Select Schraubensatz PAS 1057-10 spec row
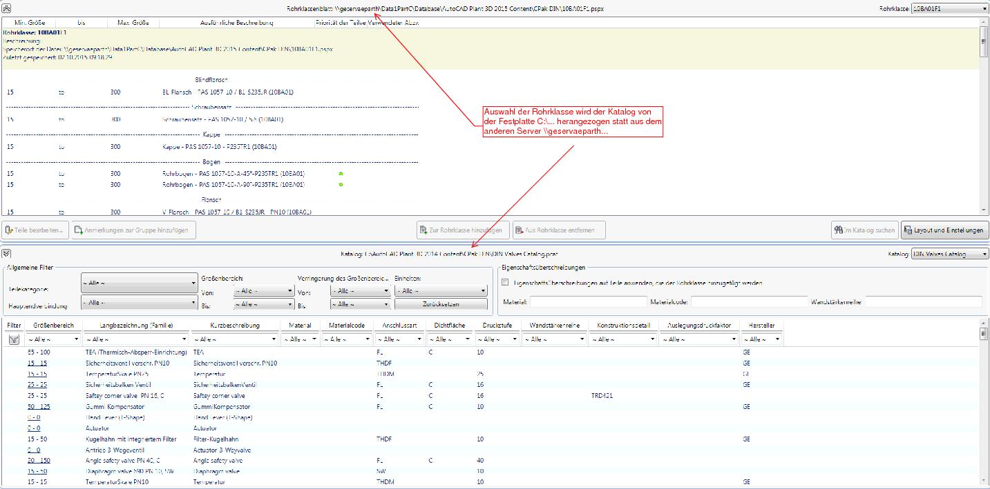This screenshot has width=990, height=489. (x=491, y=119)
